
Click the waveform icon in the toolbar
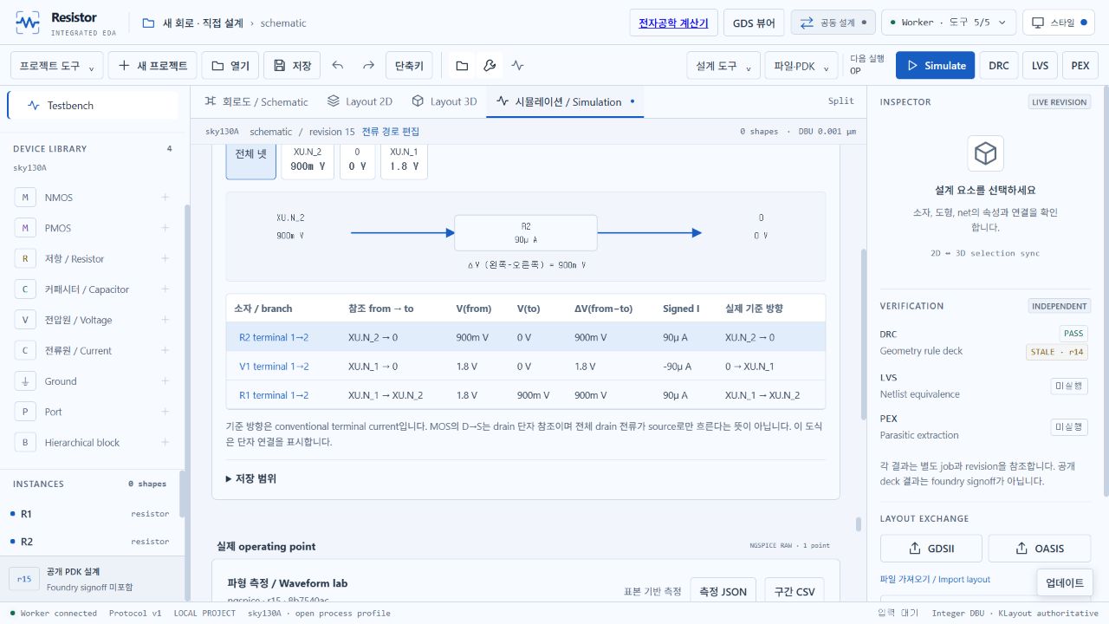(517, 66)
